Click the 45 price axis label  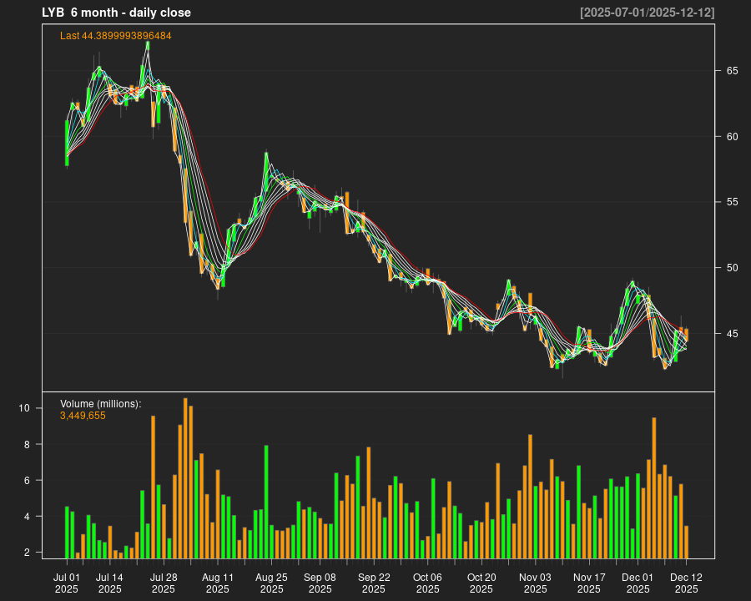point(731,334)
